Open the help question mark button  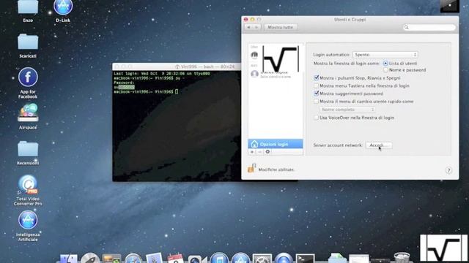pyautogui.click(x=448, y=170)
